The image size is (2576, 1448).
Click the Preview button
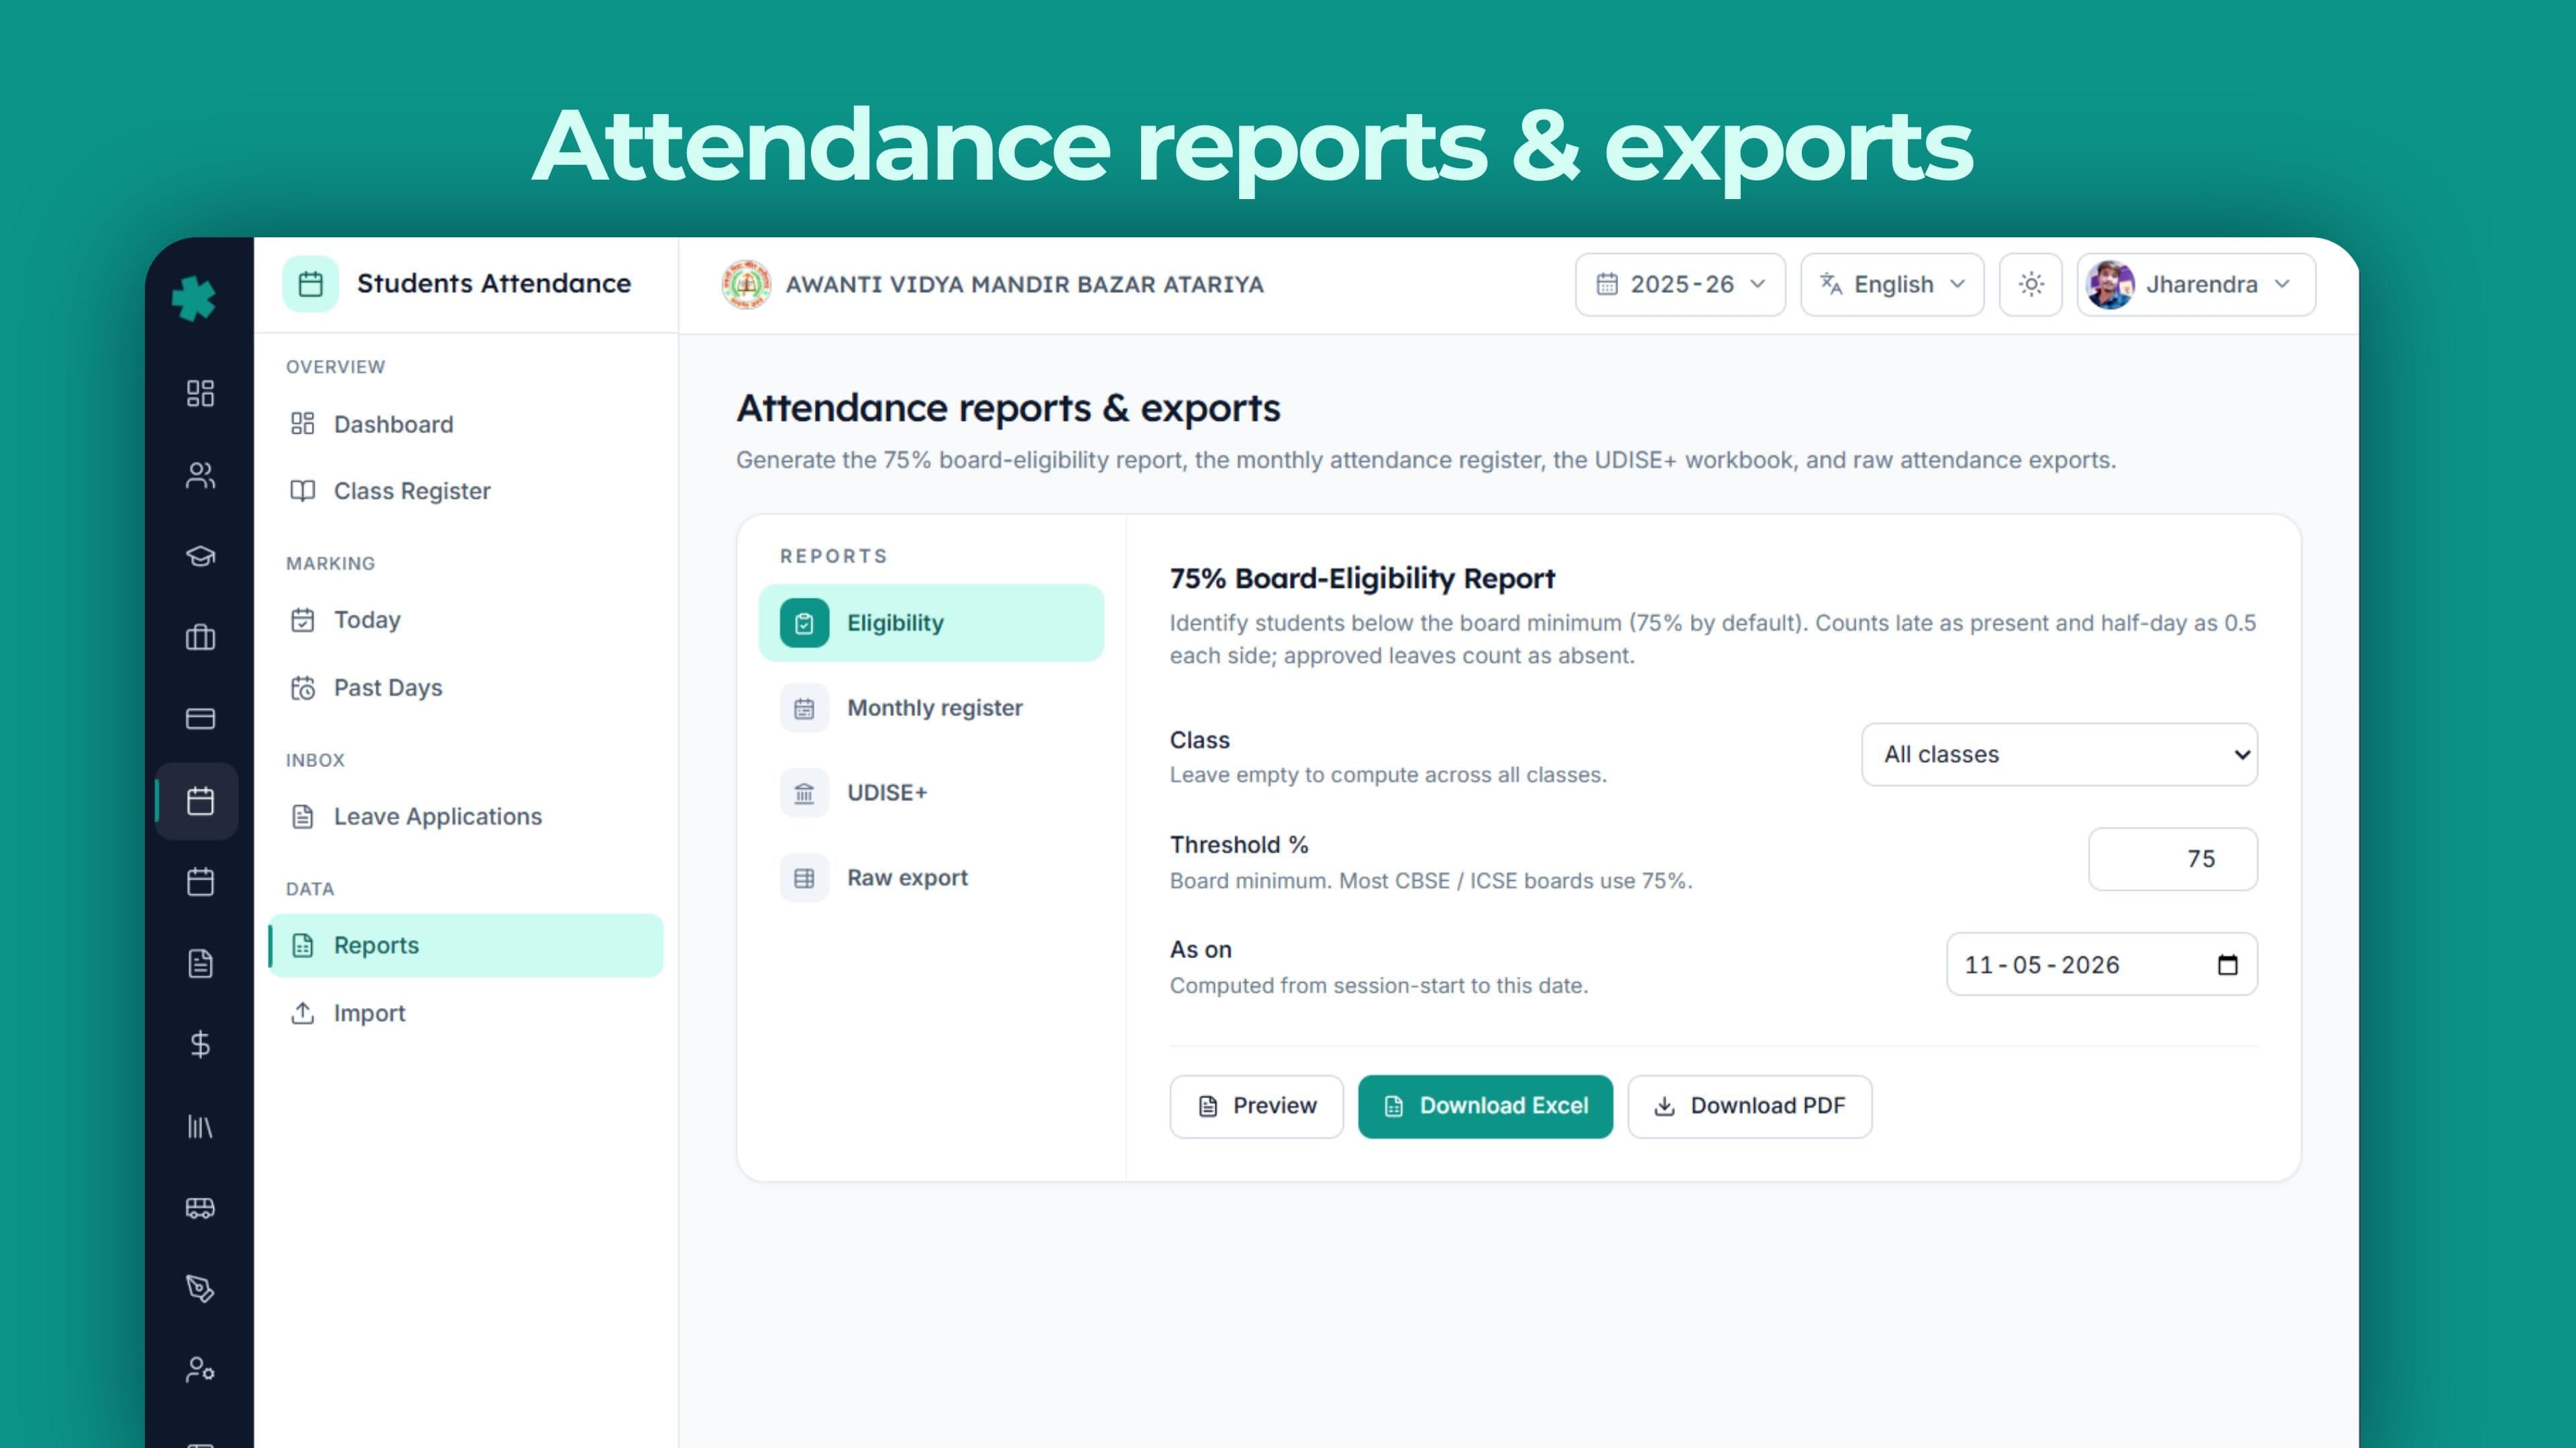(1256, 1106)
